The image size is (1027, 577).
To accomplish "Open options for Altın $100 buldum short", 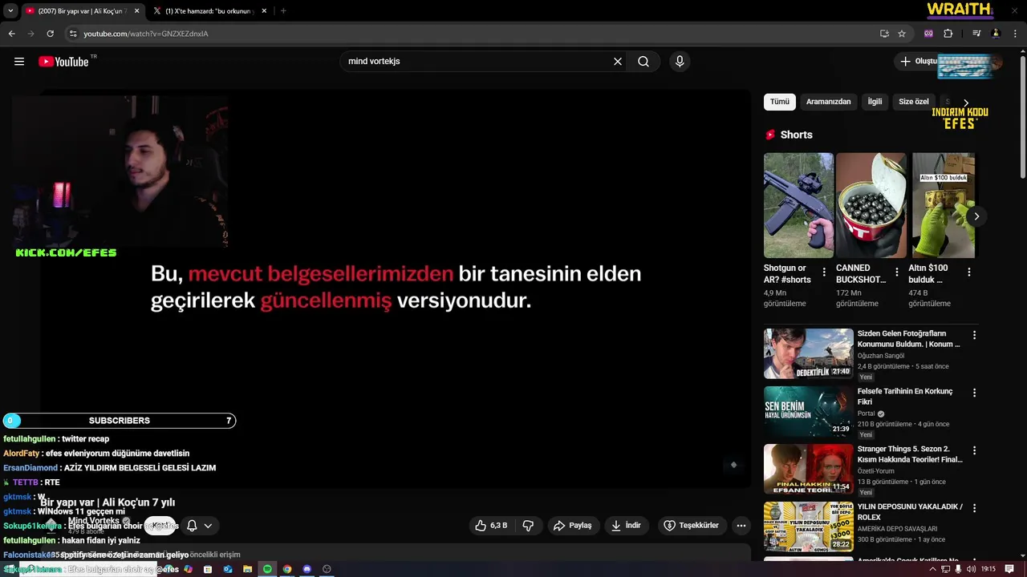I will [968, 272].
